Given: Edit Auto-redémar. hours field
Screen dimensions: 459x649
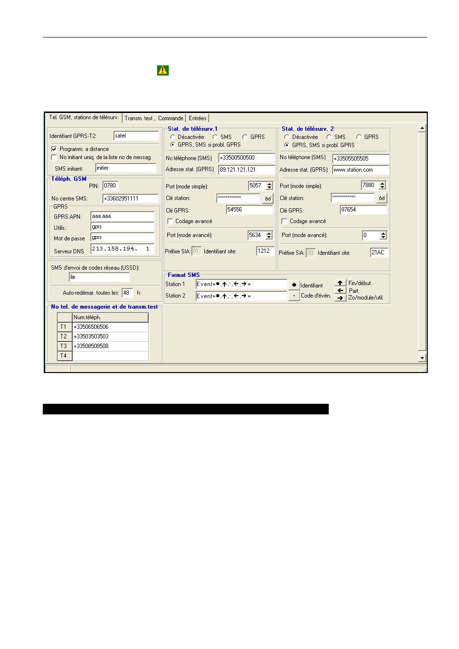Looking at the screenshot, I should pos(128,293).
